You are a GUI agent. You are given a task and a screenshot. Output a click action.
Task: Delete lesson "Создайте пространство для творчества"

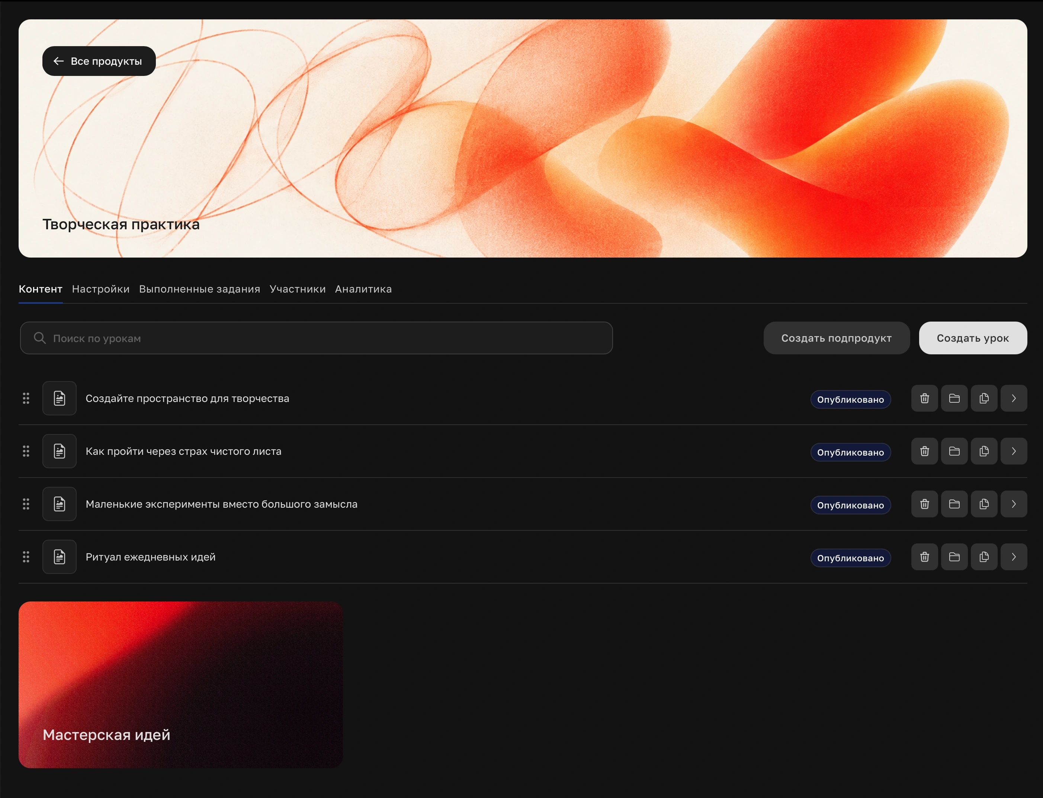point(924,398)
